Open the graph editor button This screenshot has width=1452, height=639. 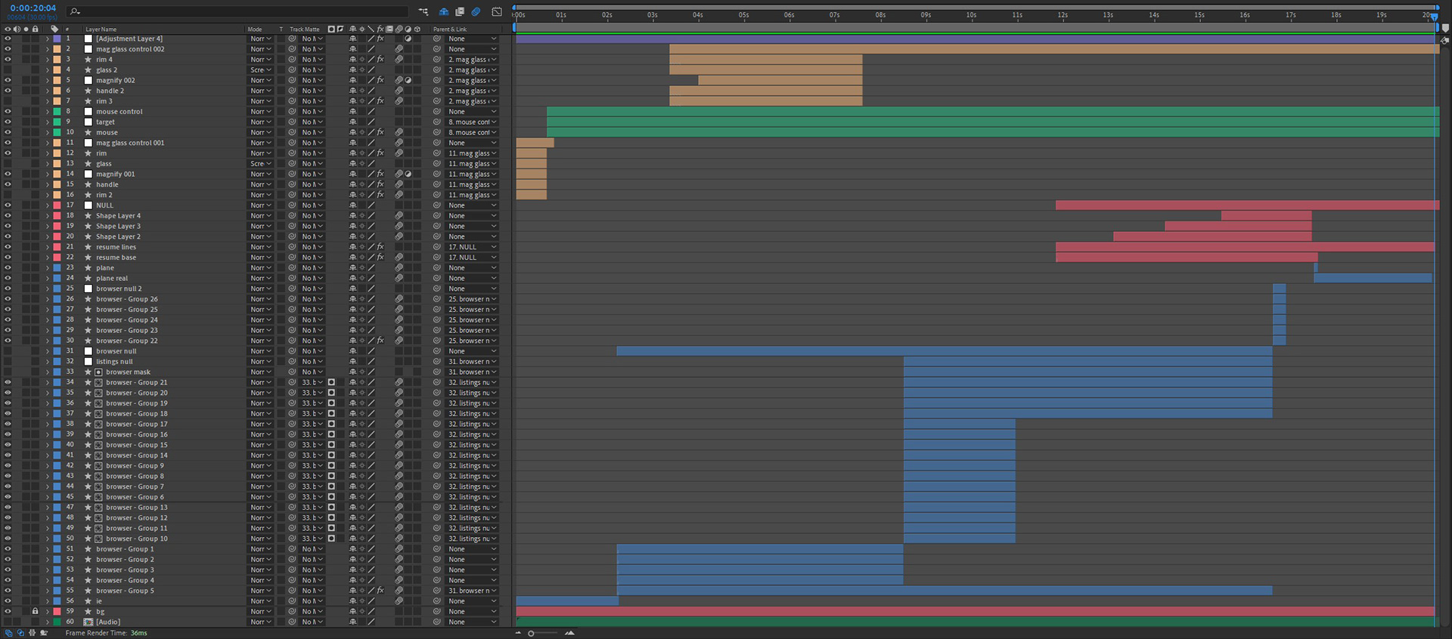[497, 11]
